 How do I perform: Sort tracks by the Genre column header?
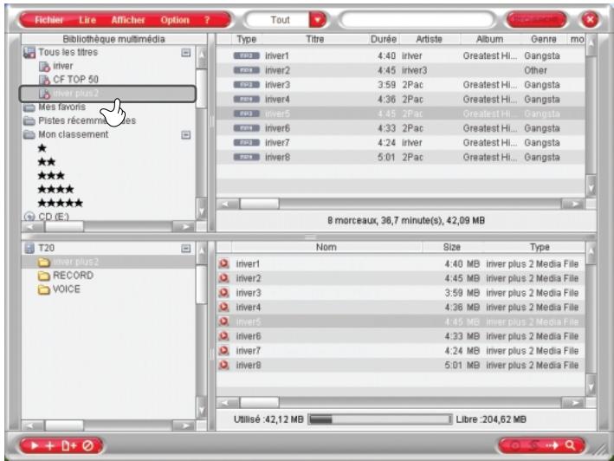click(544, 39)
